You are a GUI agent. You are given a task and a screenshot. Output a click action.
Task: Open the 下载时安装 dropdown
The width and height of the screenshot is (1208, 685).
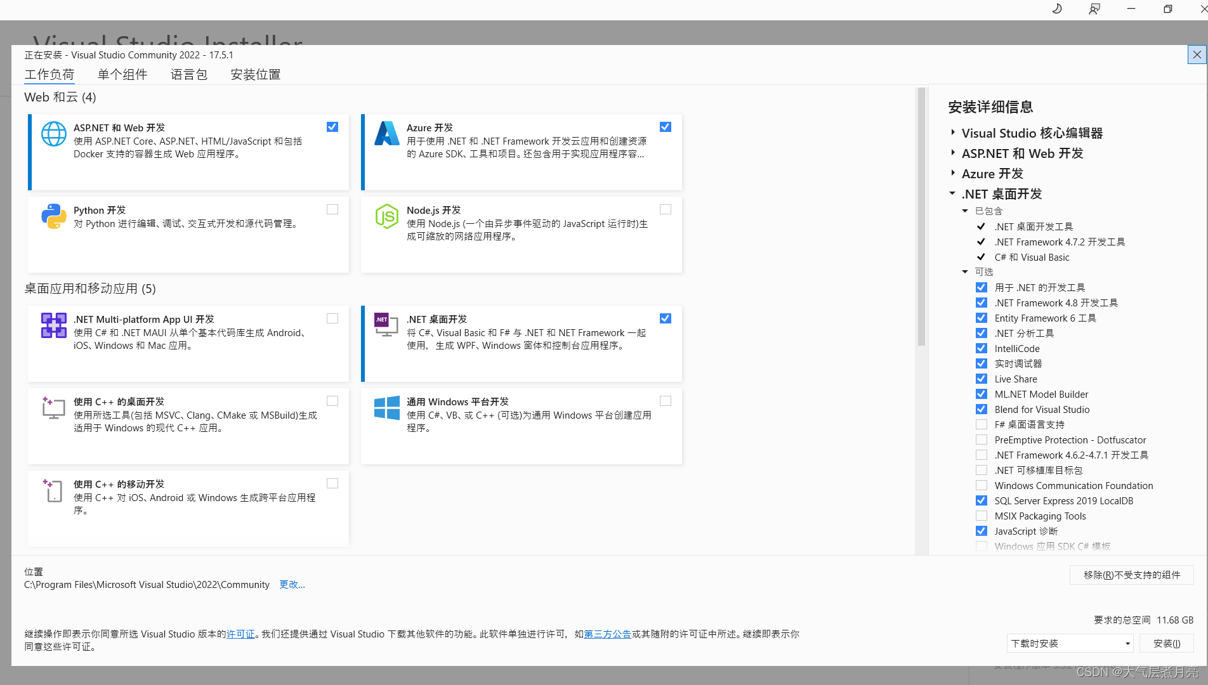tap(1070, 643)
